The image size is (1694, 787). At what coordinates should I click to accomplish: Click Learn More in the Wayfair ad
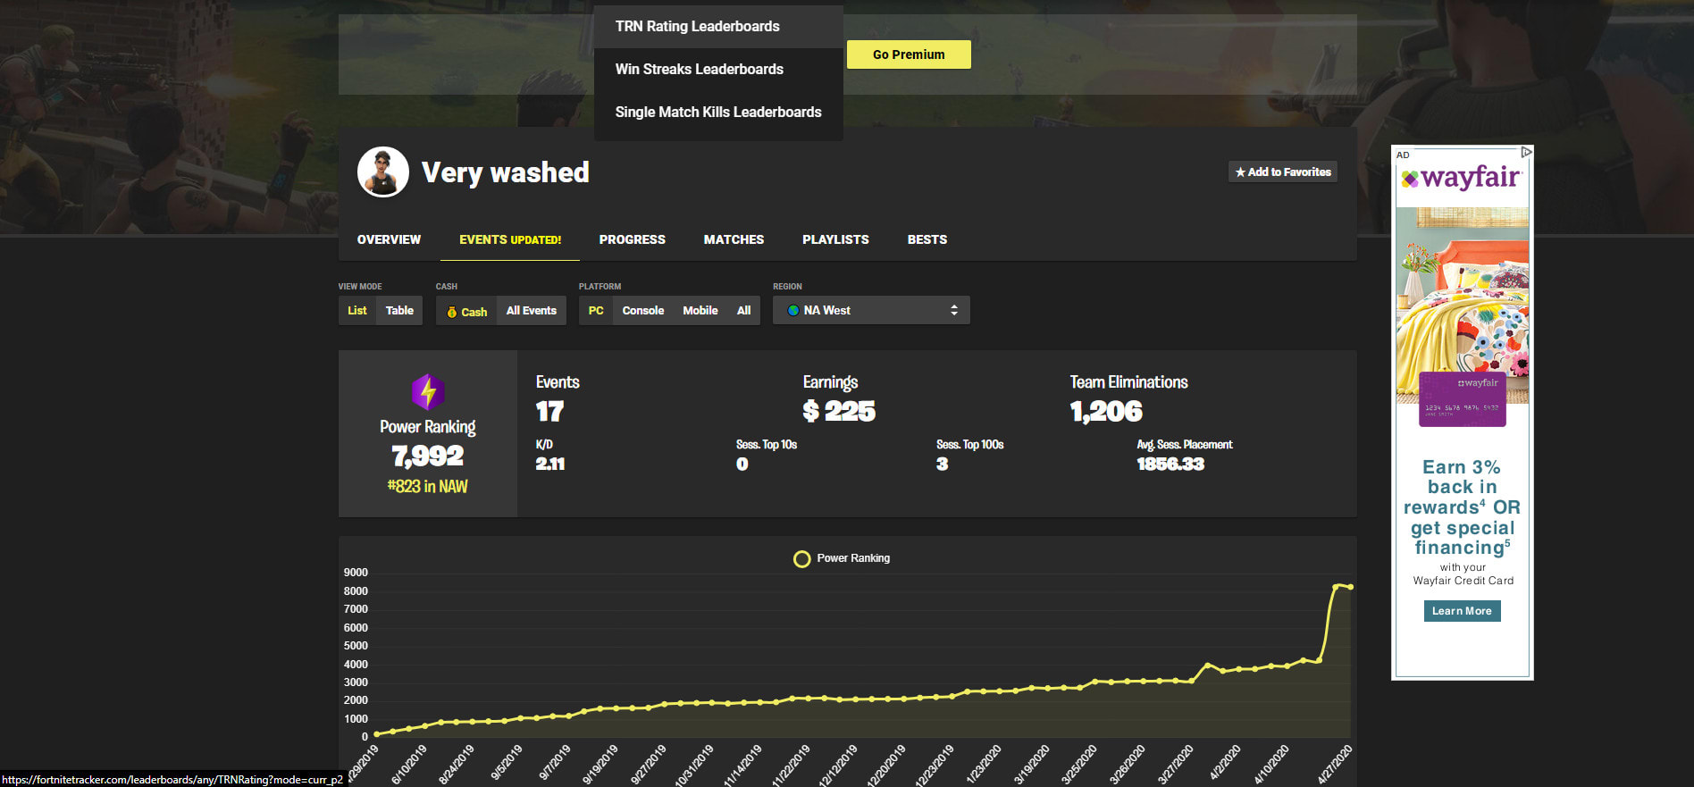[1462, 611]
